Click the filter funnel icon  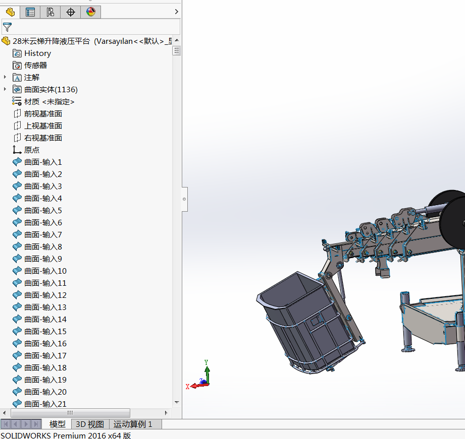pyautogui.click(x=7, y=27)
